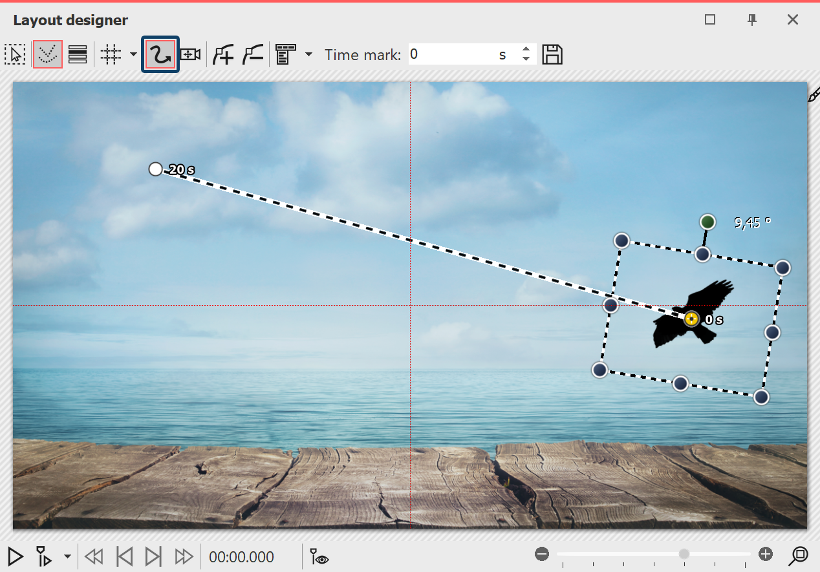Select the 20 s path keyframe point
820x572 pixels.
click(x=155, y=169)
